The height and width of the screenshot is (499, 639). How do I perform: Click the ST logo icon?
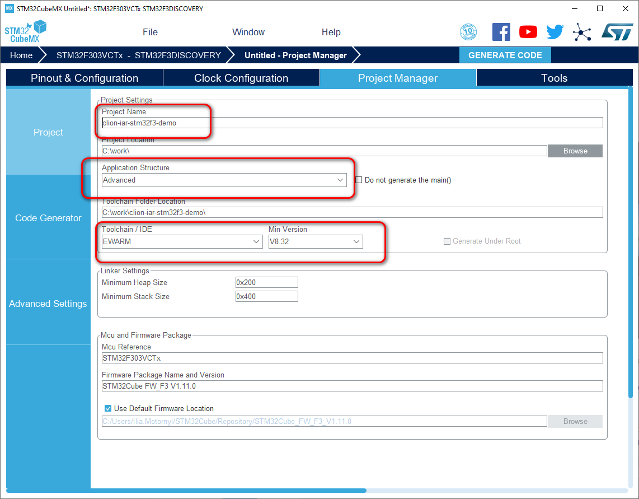click(617, 32)
